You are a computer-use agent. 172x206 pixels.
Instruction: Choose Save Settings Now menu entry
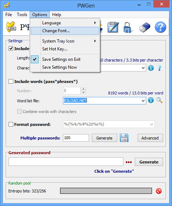(x=65, y=67)
